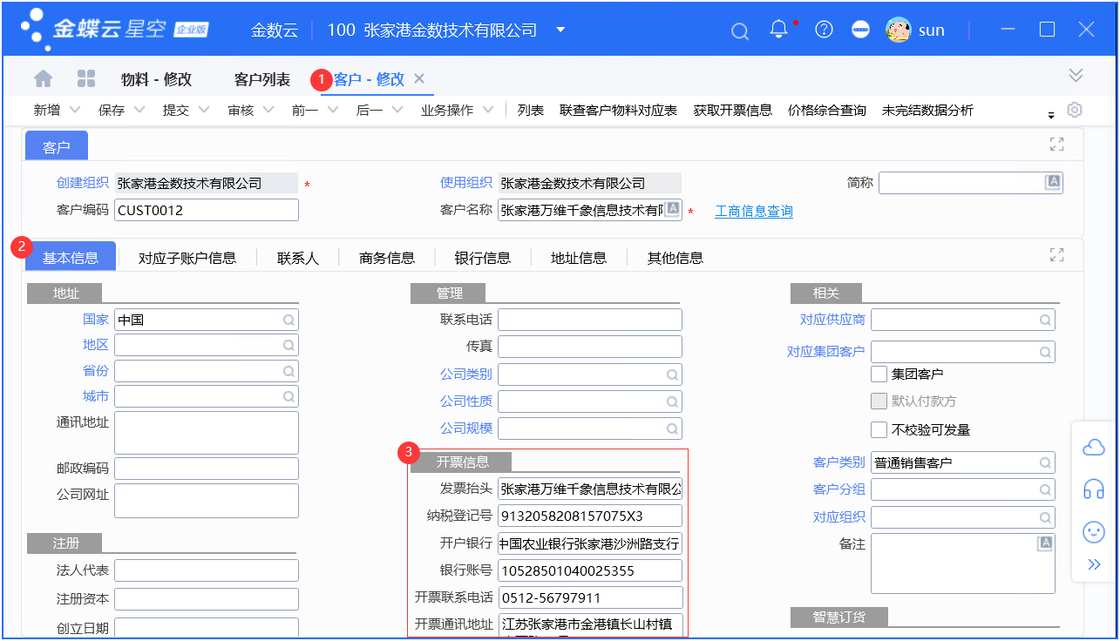
Task: Click the 纳税登记号 input field
Action: tap(590, 516)
